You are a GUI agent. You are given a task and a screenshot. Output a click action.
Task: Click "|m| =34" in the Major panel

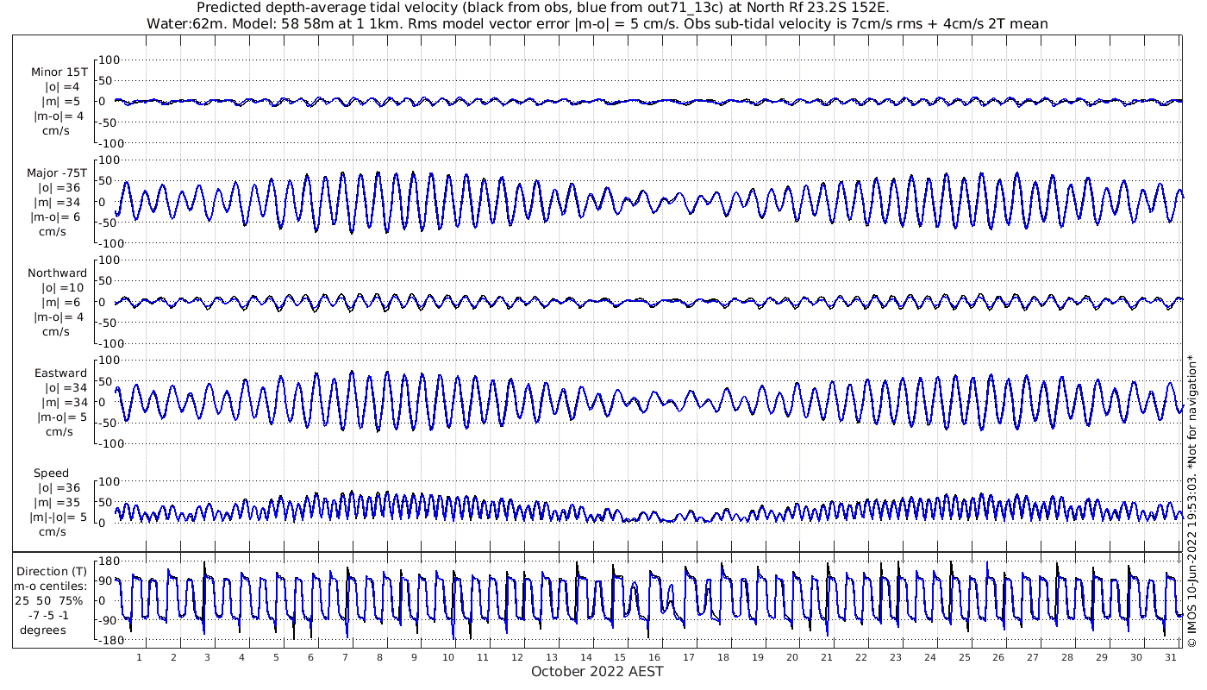point(60,202)
